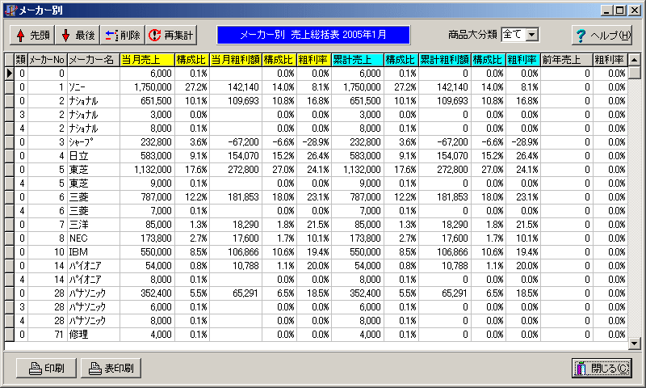The image size is (646, 388).
Task: Click the 当月粗利額 column header
Action: click(x=236, y=60)
